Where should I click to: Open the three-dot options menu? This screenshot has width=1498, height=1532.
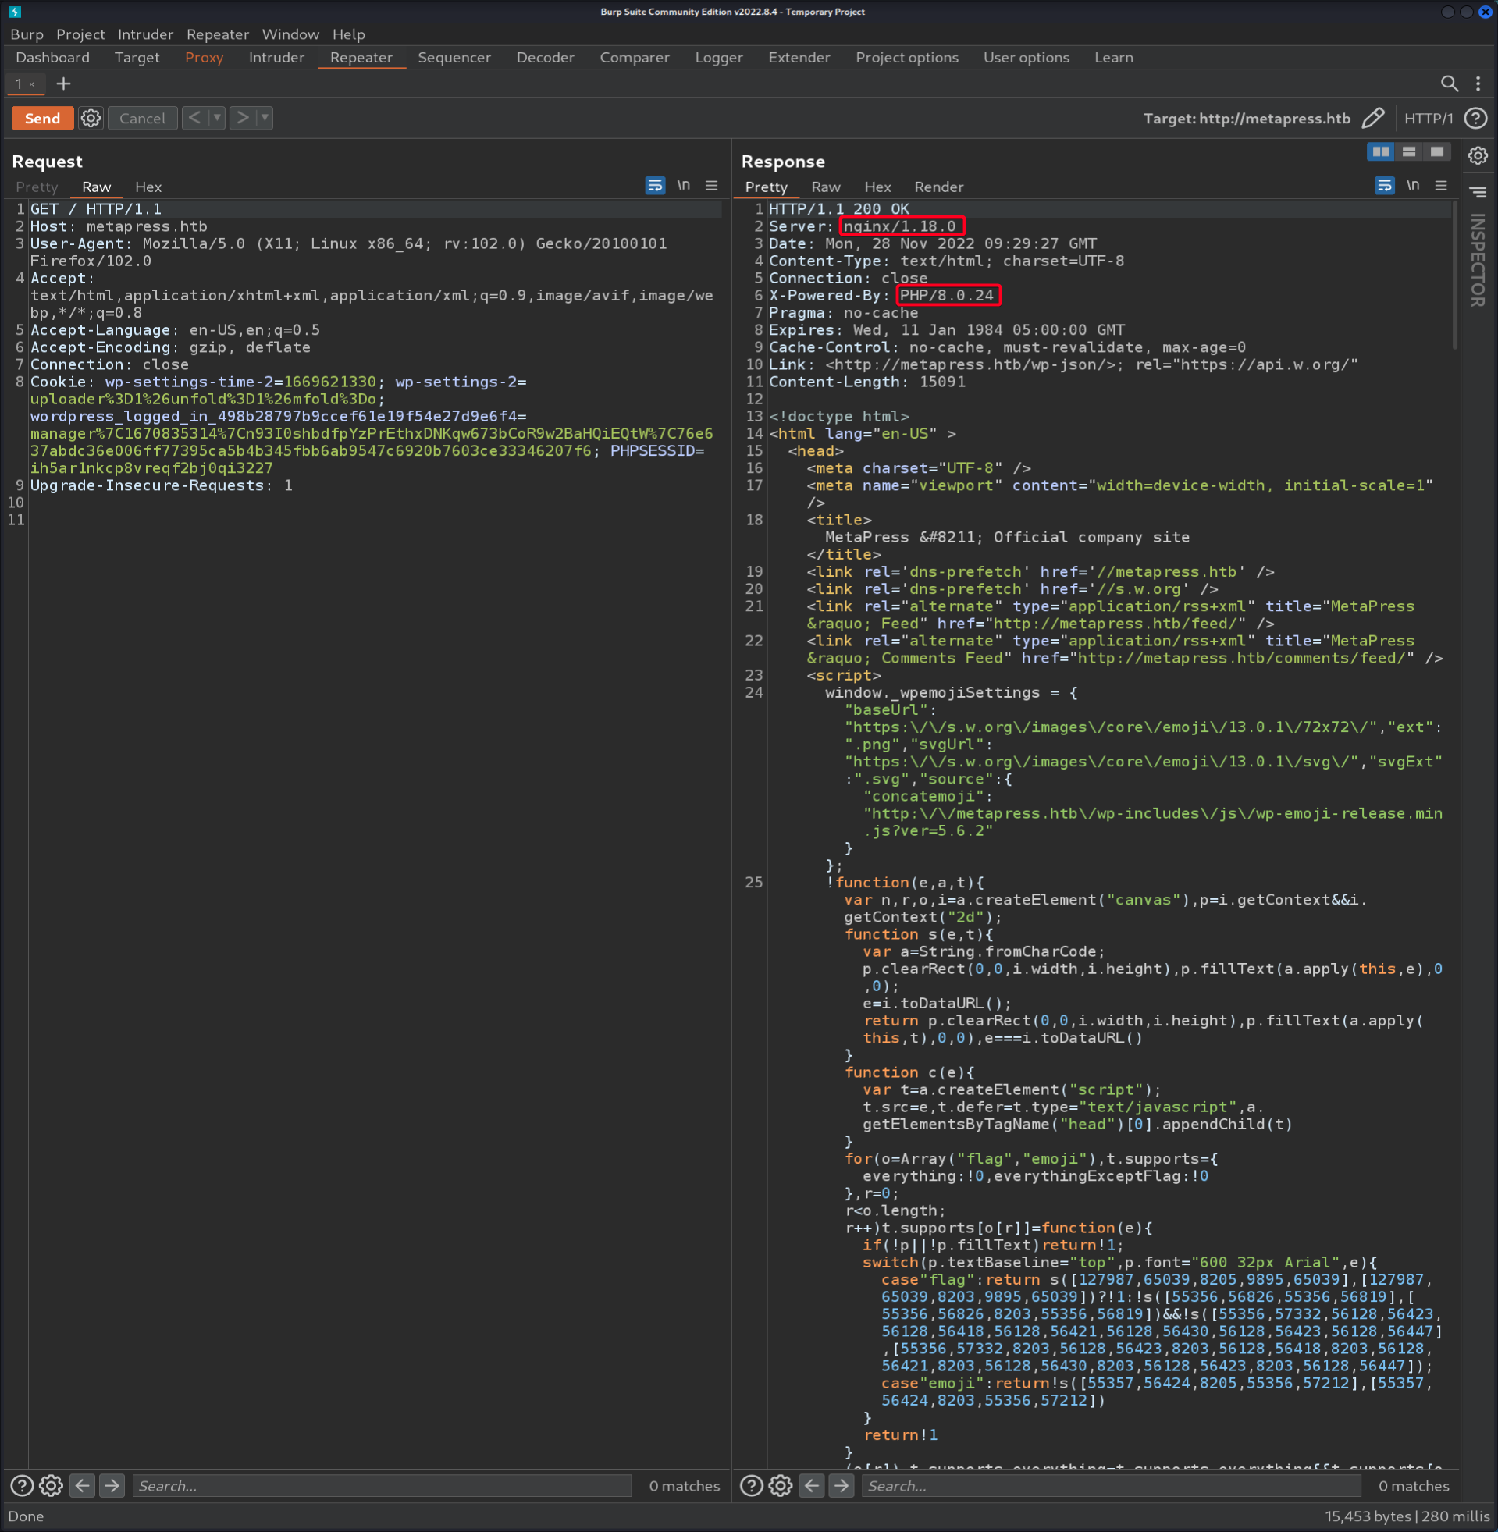pyautogui.click(x=1478, y=84)
